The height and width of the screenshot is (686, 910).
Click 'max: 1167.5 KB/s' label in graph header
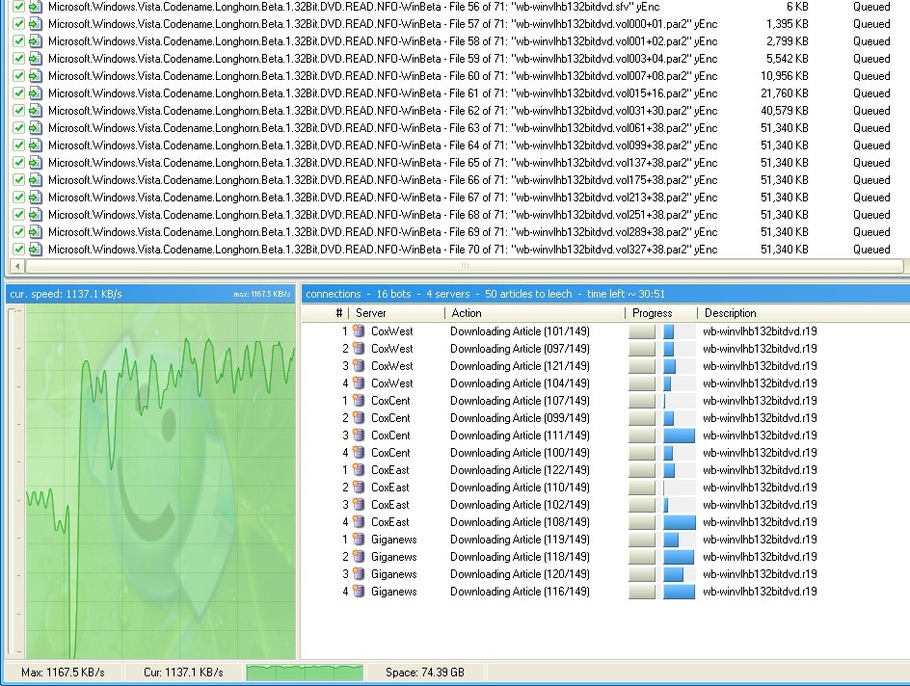(x=262, y=294)
